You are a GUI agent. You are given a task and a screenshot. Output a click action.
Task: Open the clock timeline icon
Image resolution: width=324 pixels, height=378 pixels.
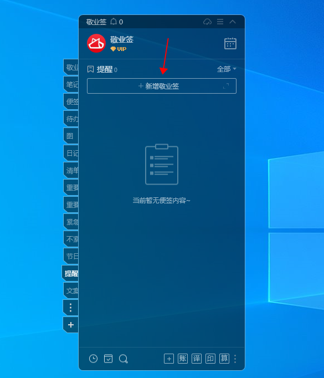[x=93, y=359]
